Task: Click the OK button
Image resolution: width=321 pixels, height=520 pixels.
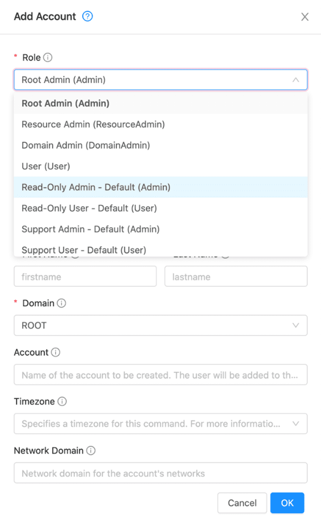Action: (287, 503)
